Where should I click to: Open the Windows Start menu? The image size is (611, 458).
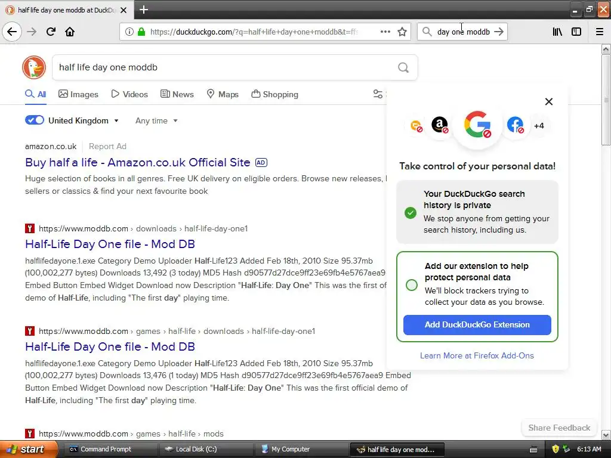click(x=29, y=449)
